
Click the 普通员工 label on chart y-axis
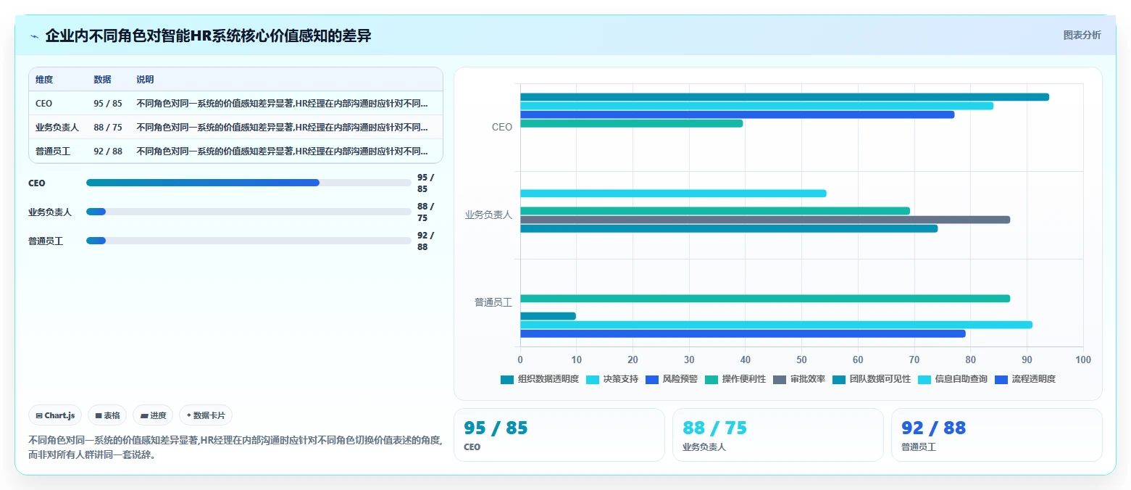pyautogui.click(x=493, y=302)
